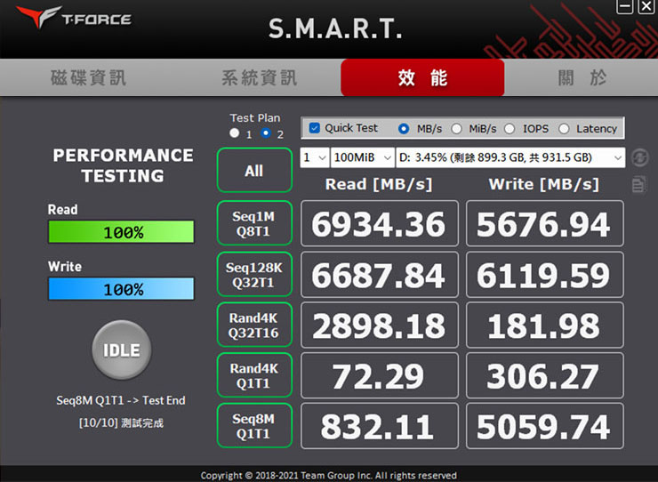Click the Rand4K Q1T1 read value 72.29
This screenshot has height=482, width=658.
[380, 376]
